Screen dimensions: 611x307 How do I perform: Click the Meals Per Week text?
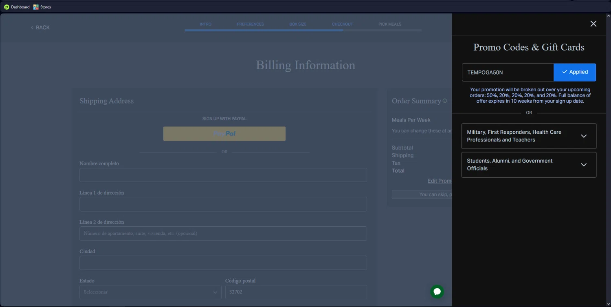click(x=411, y=120)
